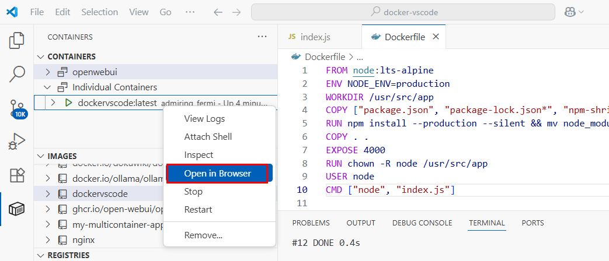This screenshot has width=609, height=261.
Task: Open the Containers panel more actions menu
Action: [x=262, y=37]
